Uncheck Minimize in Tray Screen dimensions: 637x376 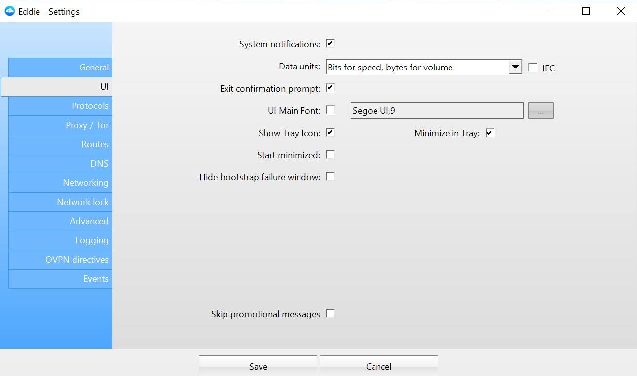(x=489, y=132)
